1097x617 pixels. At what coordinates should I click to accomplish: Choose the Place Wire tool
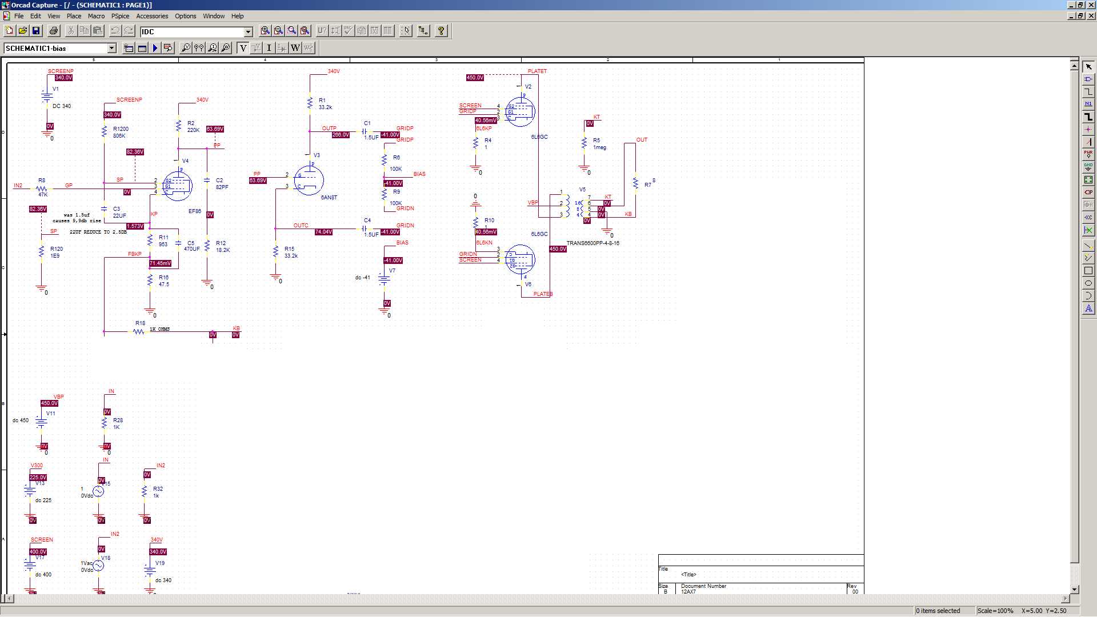pos(1088,91)
